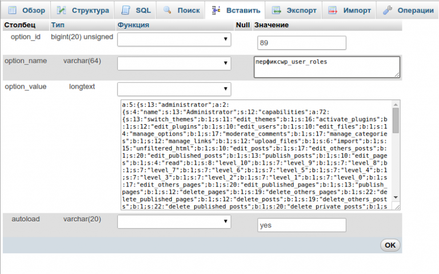Click the Структура tab icon
This screenshot has width=439, height=274.
[x=62, y=10]
